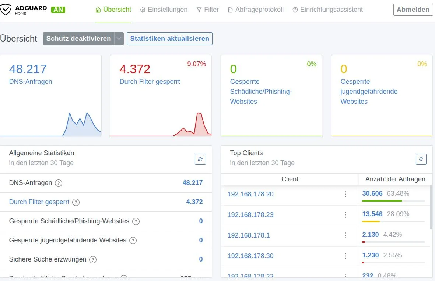The image size is (435, 281).
Task: Open options menu for client 192.168.178.1
Action: pyautogui.click(x=345, y=235)
